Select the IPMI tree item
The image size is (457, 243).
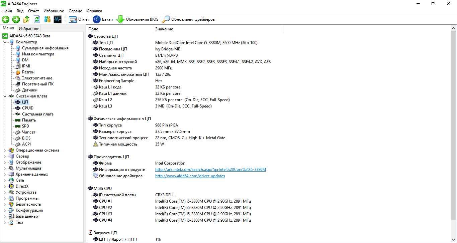pyautogui.click(x=26, y=66)
